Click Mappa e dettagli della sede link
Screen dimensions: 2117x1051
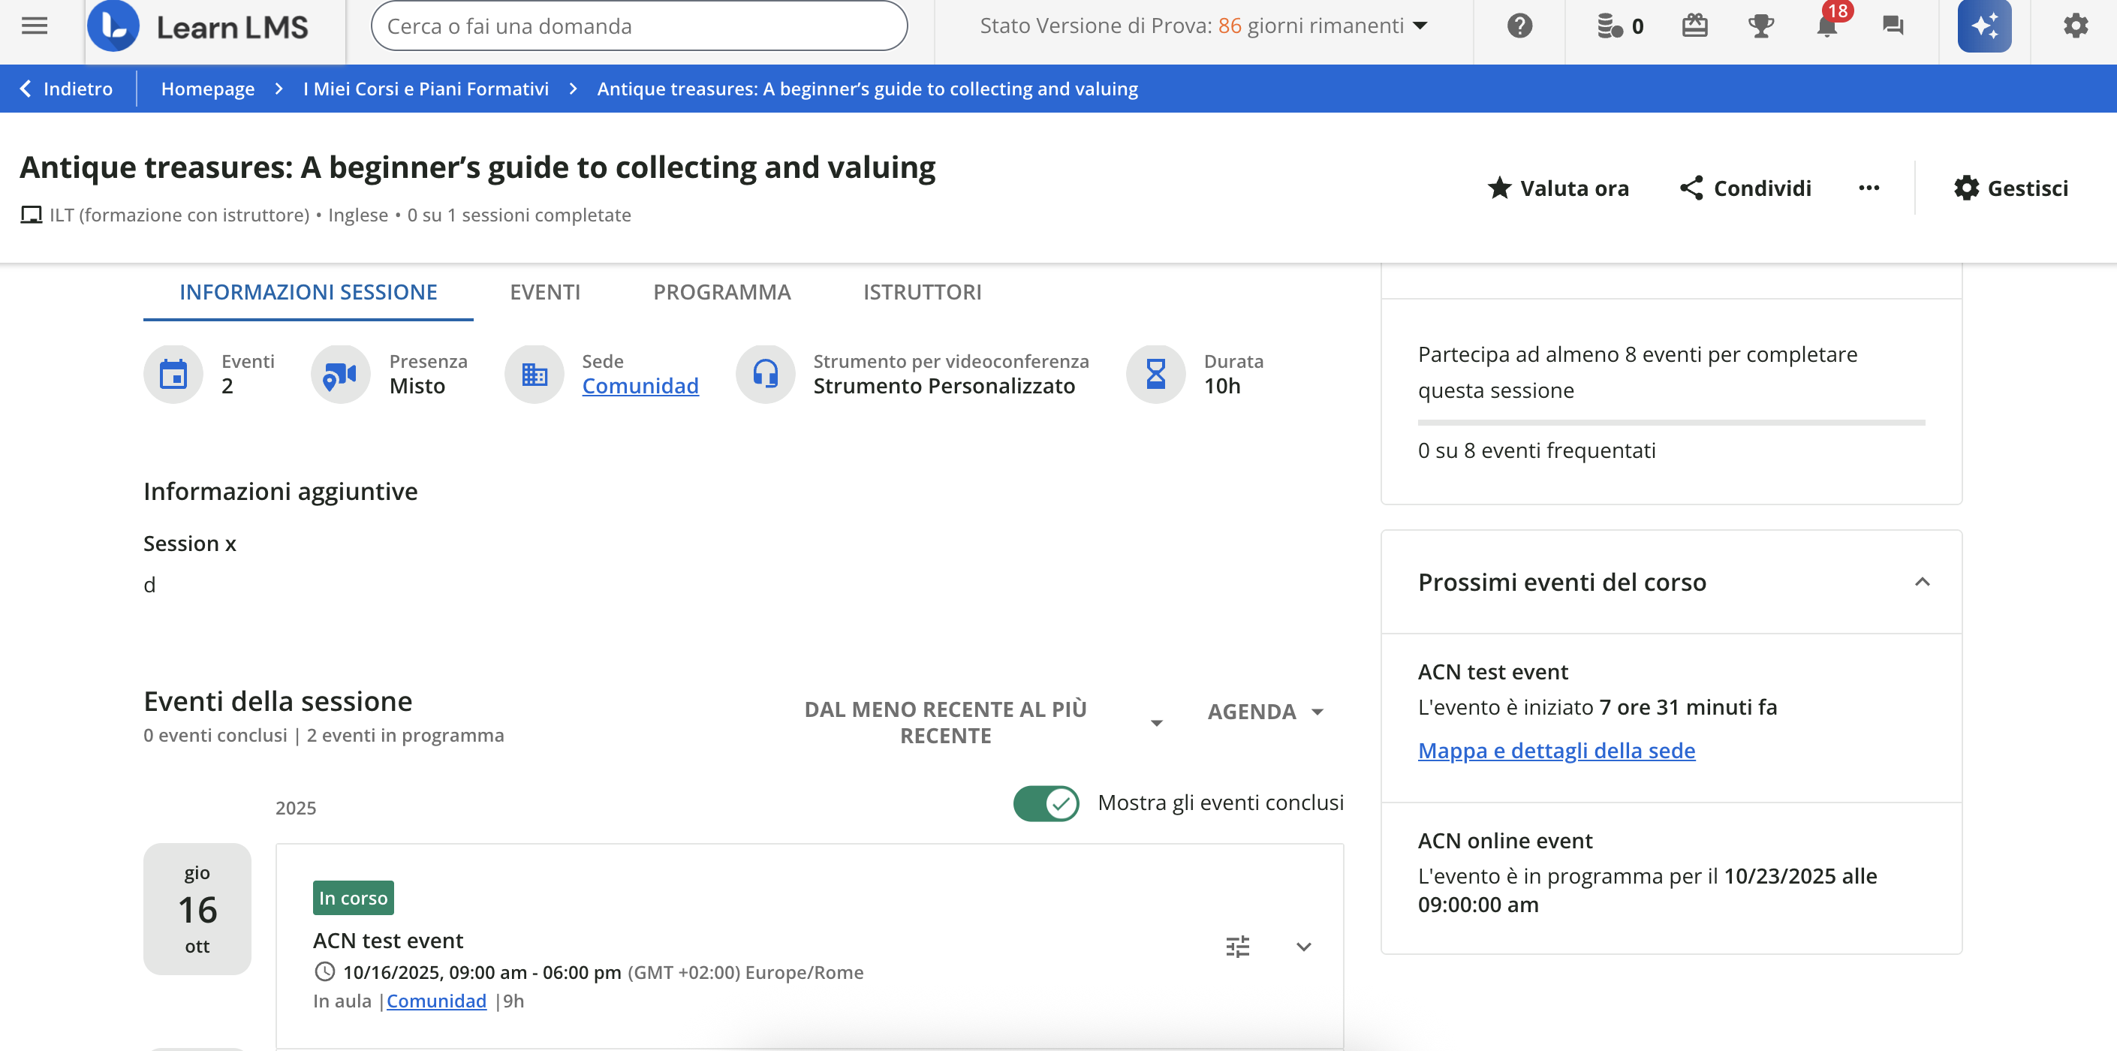(x=1556, y=750)
